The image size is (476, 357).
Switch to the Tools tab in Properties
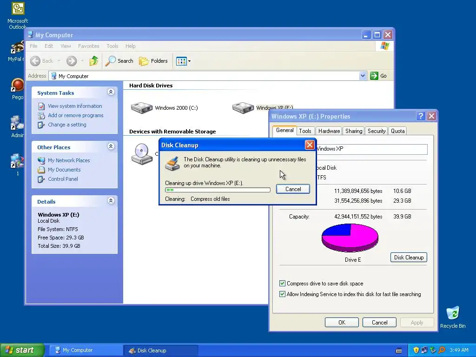pos(305,131)
